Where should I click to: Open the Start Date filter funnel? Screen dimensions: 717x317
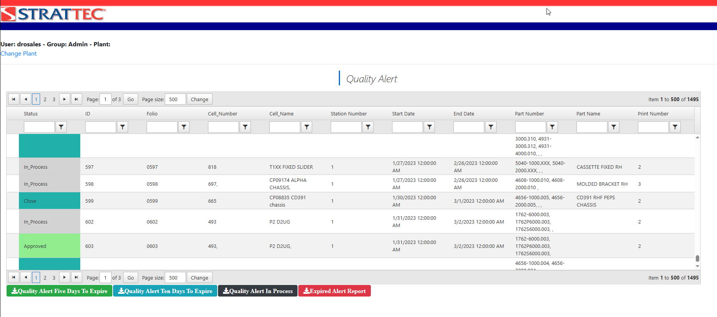tap(430, 127)
